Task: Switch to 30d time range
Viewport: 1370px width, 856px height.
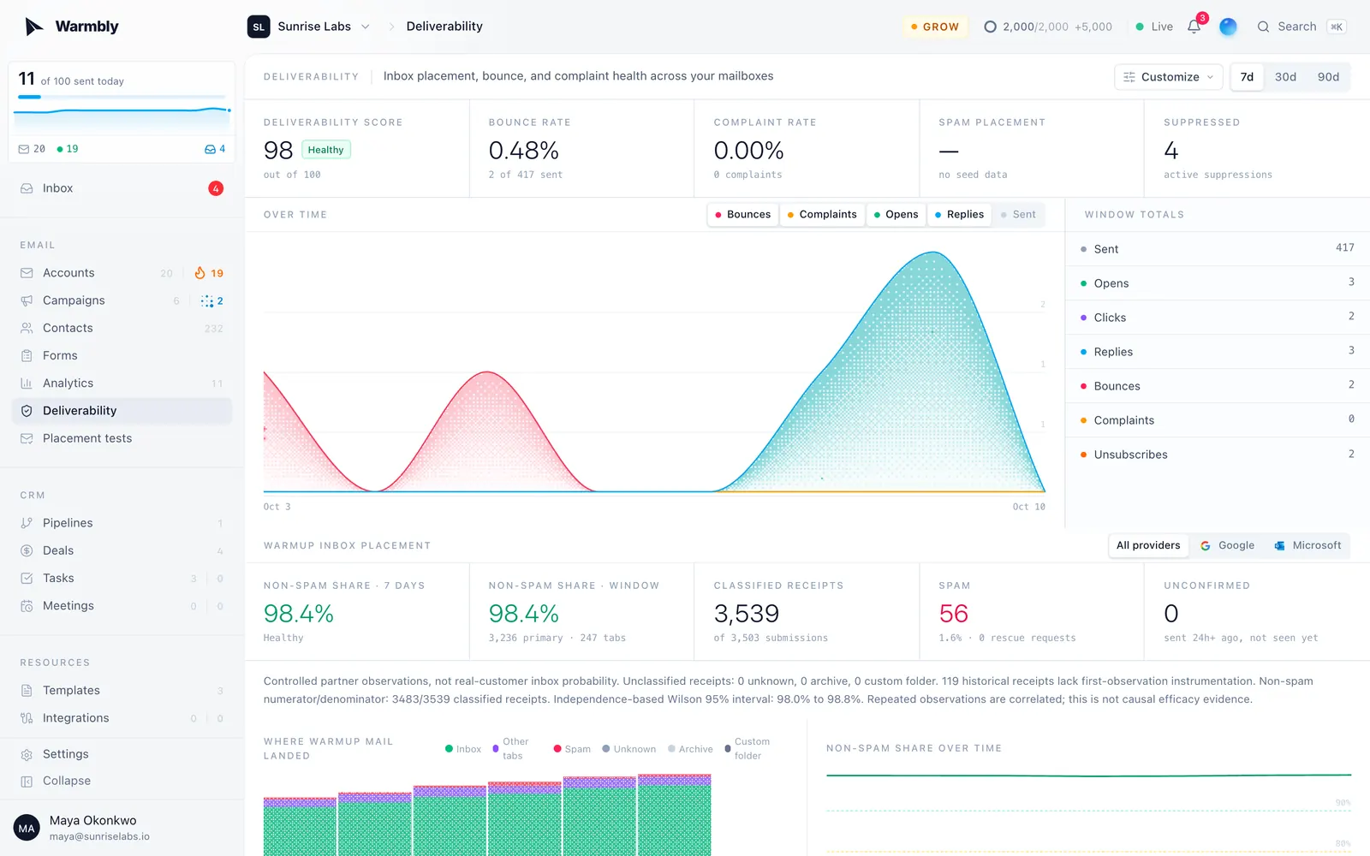Action: coord(1285,77)
